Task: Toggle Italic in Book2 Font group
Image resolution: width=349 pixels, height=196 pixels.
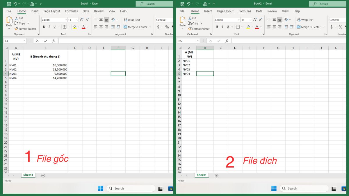Action: click(x=222, y=27)
